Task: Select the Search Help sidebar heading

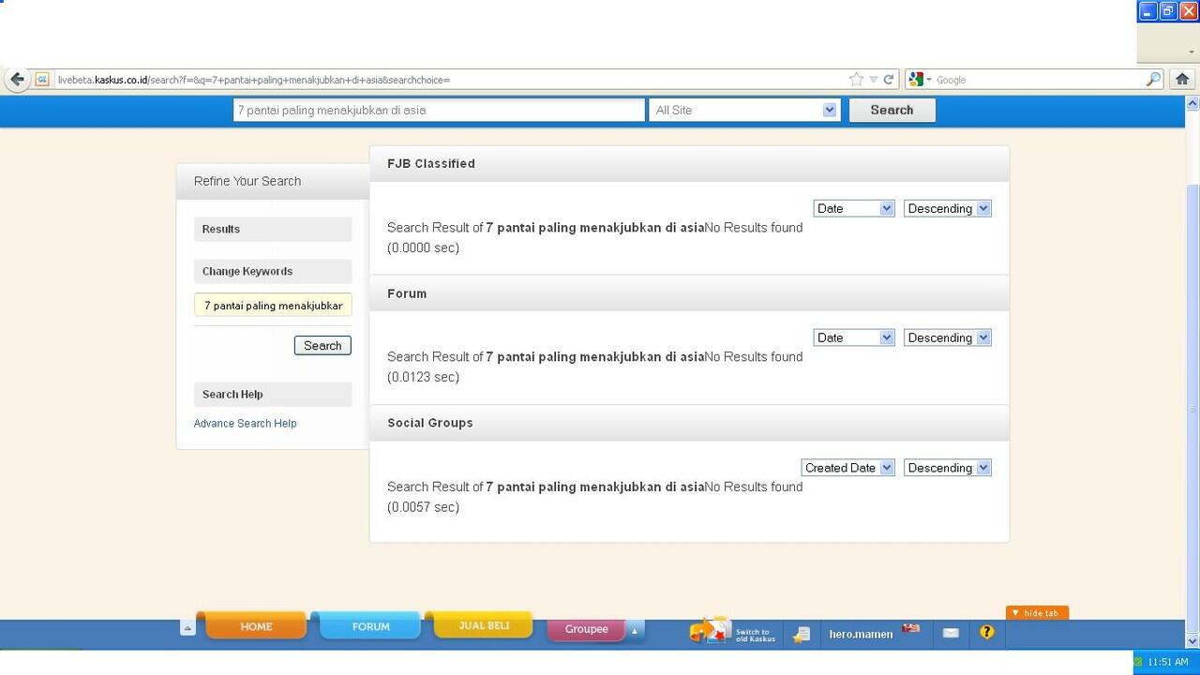Action: 273,394
